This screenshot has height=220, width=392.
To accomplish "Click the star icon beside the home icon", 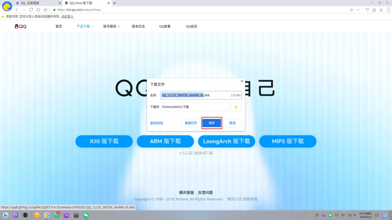I will pyautogui.click(x=45, y=10).
